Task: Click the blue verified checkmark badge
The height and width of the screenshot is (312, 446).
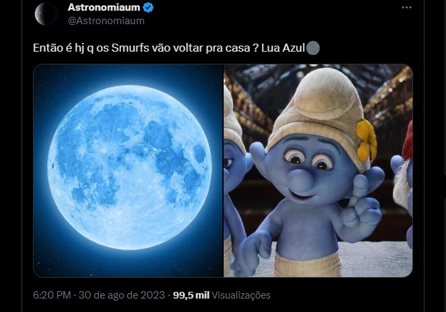Action: click(148, 7)
